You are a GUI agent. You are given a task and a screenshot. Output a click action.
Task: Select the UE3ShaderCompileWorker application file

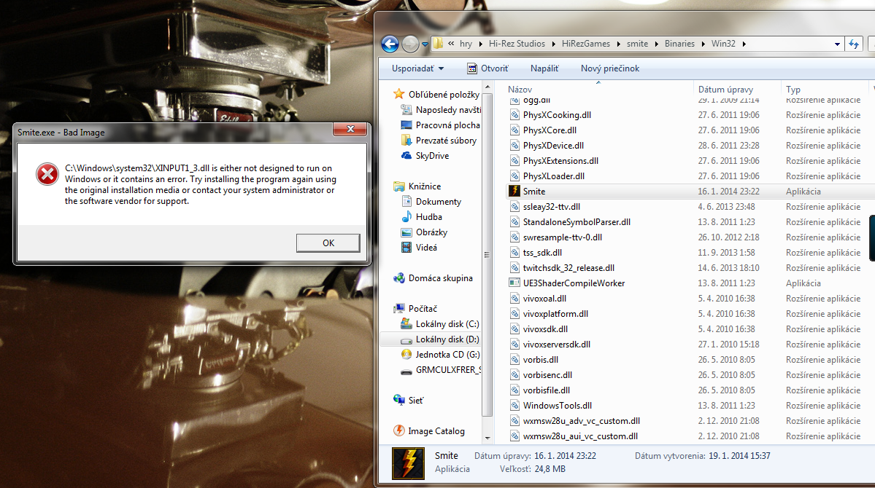coord(574,283)
